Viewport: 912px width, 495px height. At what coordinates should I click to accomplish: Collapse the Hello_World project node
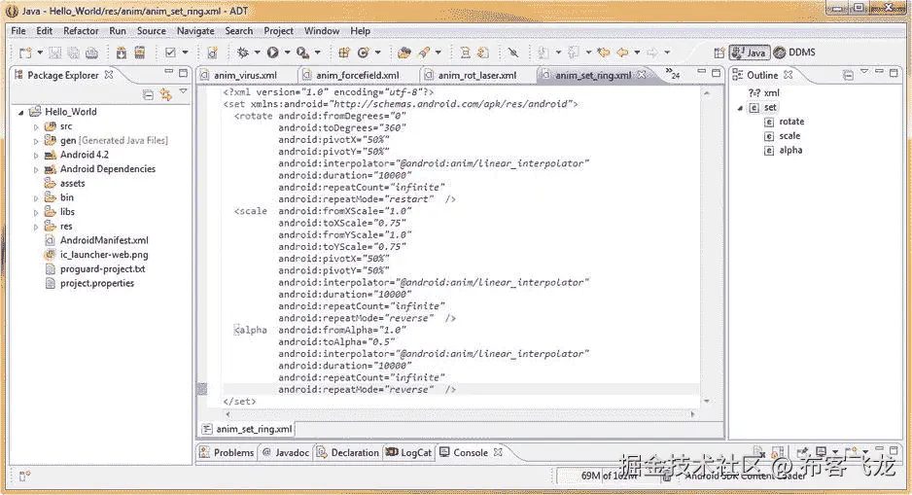(x=21, y=112)
